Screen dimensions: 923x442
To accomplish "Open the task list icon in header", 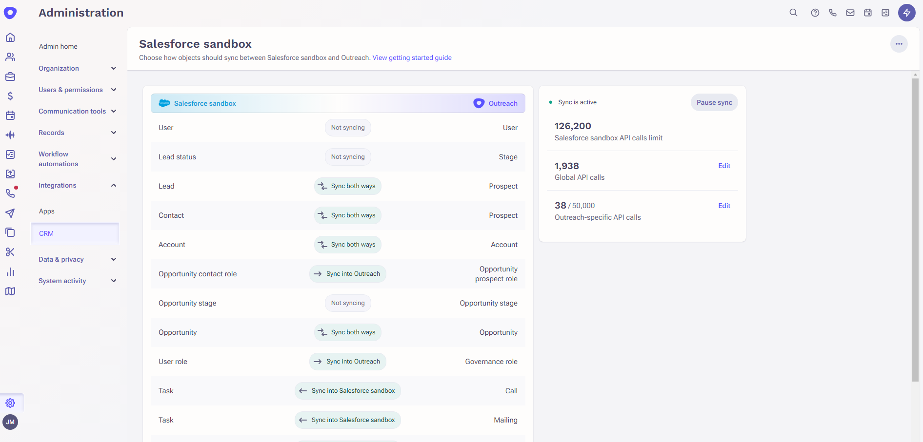I will 885,13.
